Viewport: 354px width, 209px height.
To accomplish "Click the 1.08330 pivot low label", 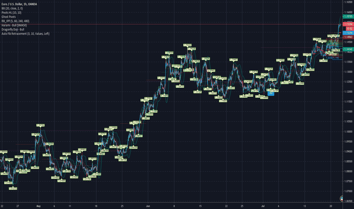I will coord(35,168).
